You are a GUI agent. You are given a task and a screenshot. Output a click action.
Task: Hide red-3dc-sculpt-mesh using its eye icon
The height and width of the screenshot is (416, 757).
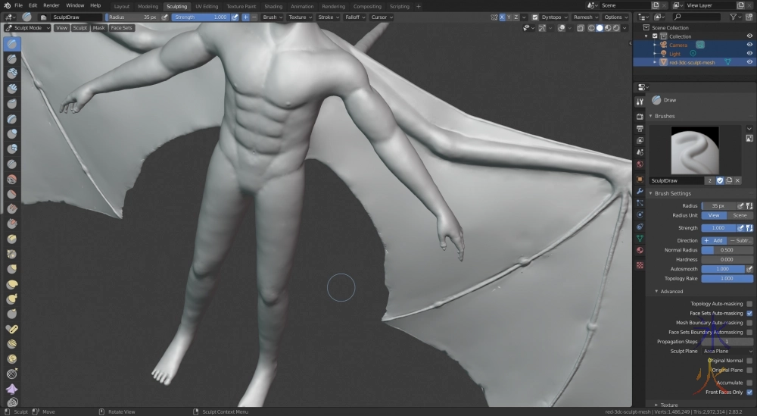click(749, 63)
